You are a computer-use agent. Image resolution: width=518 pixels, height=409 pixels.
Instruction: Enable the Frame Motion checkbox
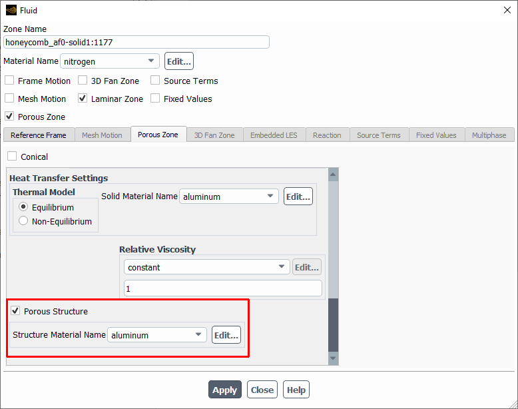pyautogui.click(x=9, y=81)
